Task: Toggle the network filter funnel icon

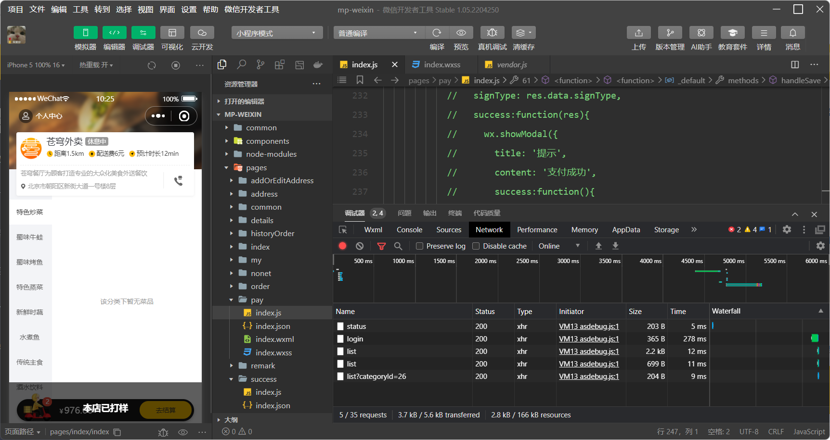Action: pyautogui.click(x=381, y=246)
